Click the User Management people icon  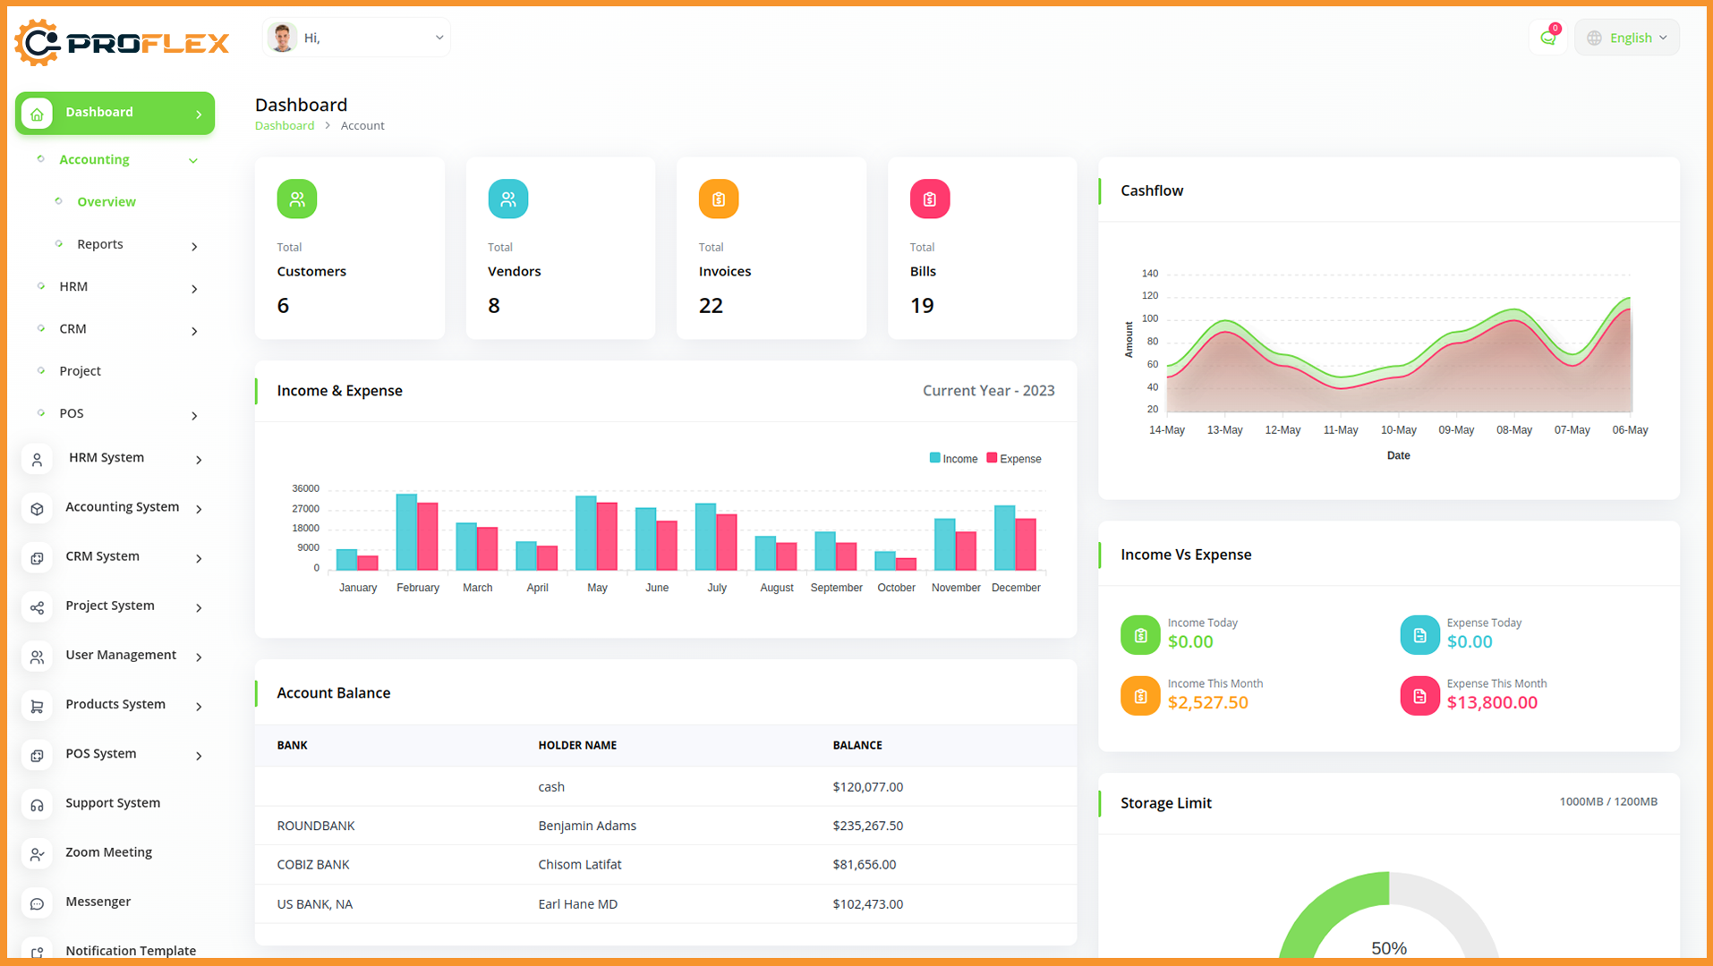click(x=37, y=657)
